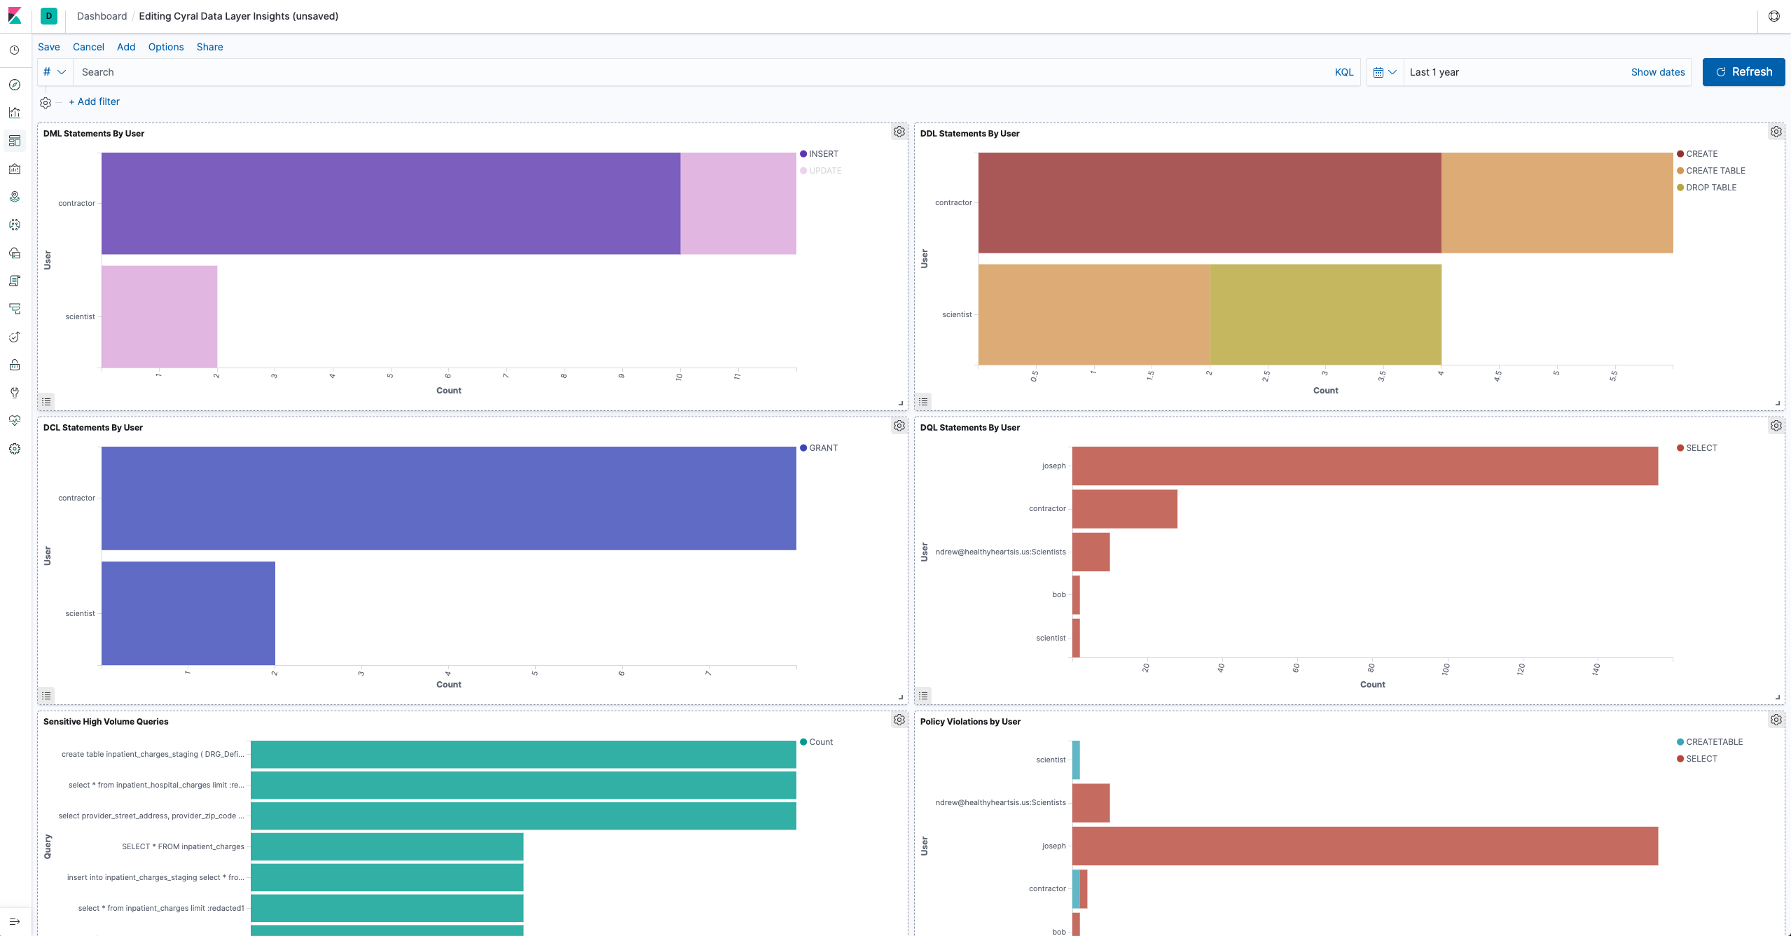The image size is (1791, 936).
Task: Click the Options menu item
Action: click(x=166, y=48)
